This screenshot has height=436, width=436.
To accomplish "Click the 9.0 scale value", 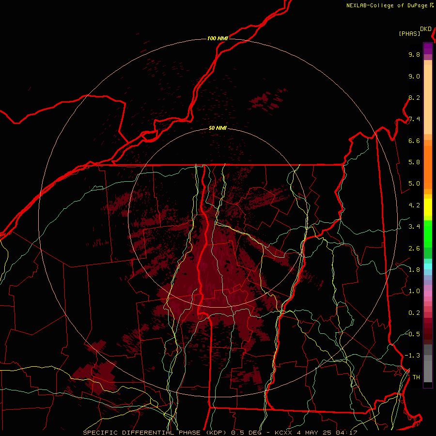I will click(x=414, y=76).
